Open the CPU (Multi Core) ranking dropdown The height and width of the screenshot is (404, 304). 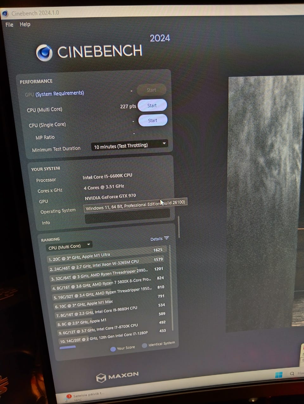coord(69,246)
